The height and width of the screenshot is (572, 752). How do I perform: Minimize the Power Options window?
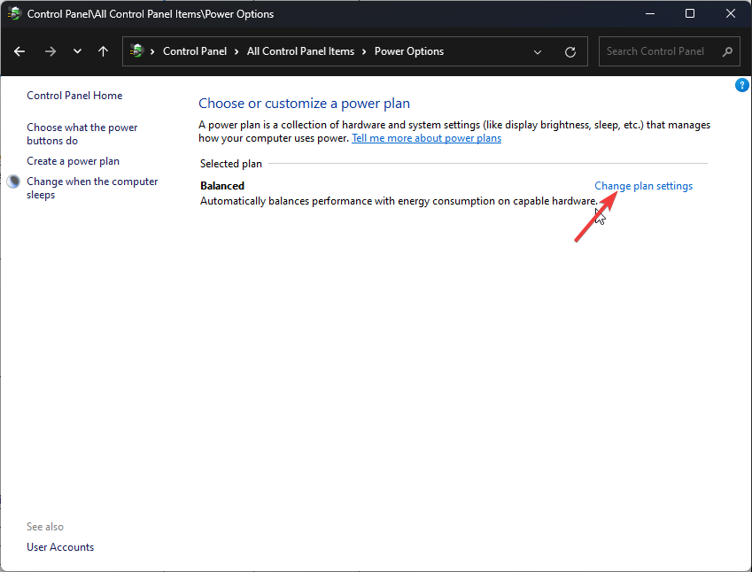[x=650, y=13]
